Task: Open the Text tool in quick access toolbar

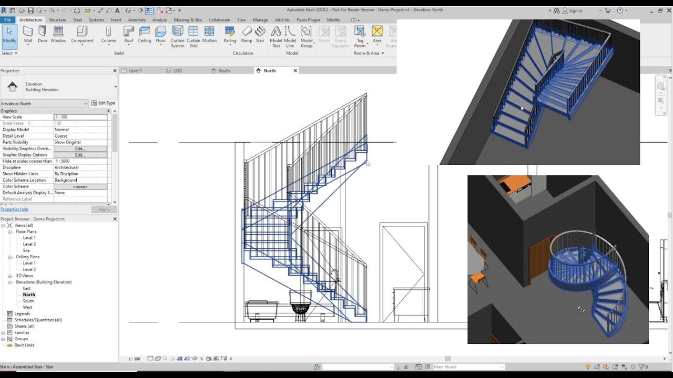Action: pyautogui.click(x=117, y=10)
